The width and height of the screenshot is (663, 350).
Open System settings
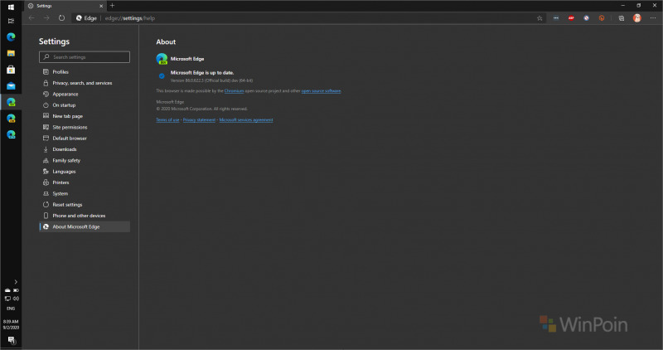click(x=85, y=193)
